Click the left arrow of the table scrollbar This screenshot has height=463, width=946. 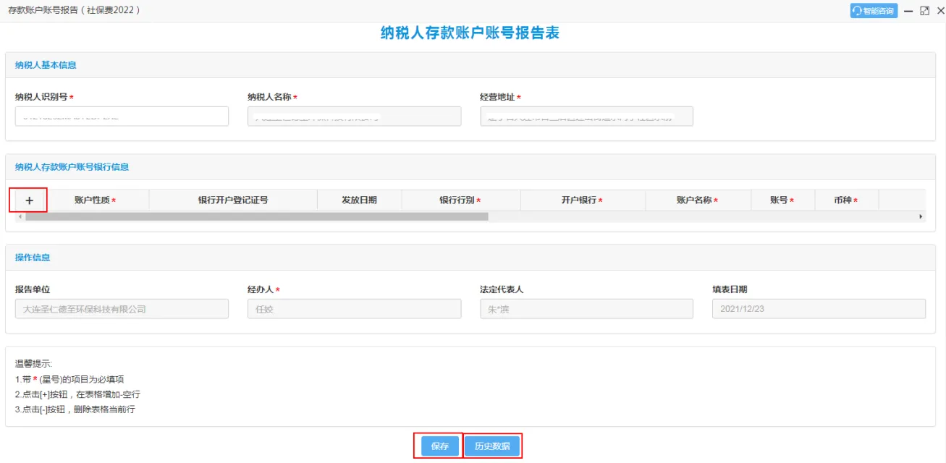[x=20, y=217]
